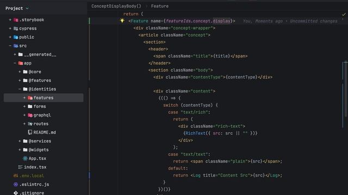Click the index.tsx file icon
The height and width of the screenshot is (195, 348).
(x=21, y=167)
